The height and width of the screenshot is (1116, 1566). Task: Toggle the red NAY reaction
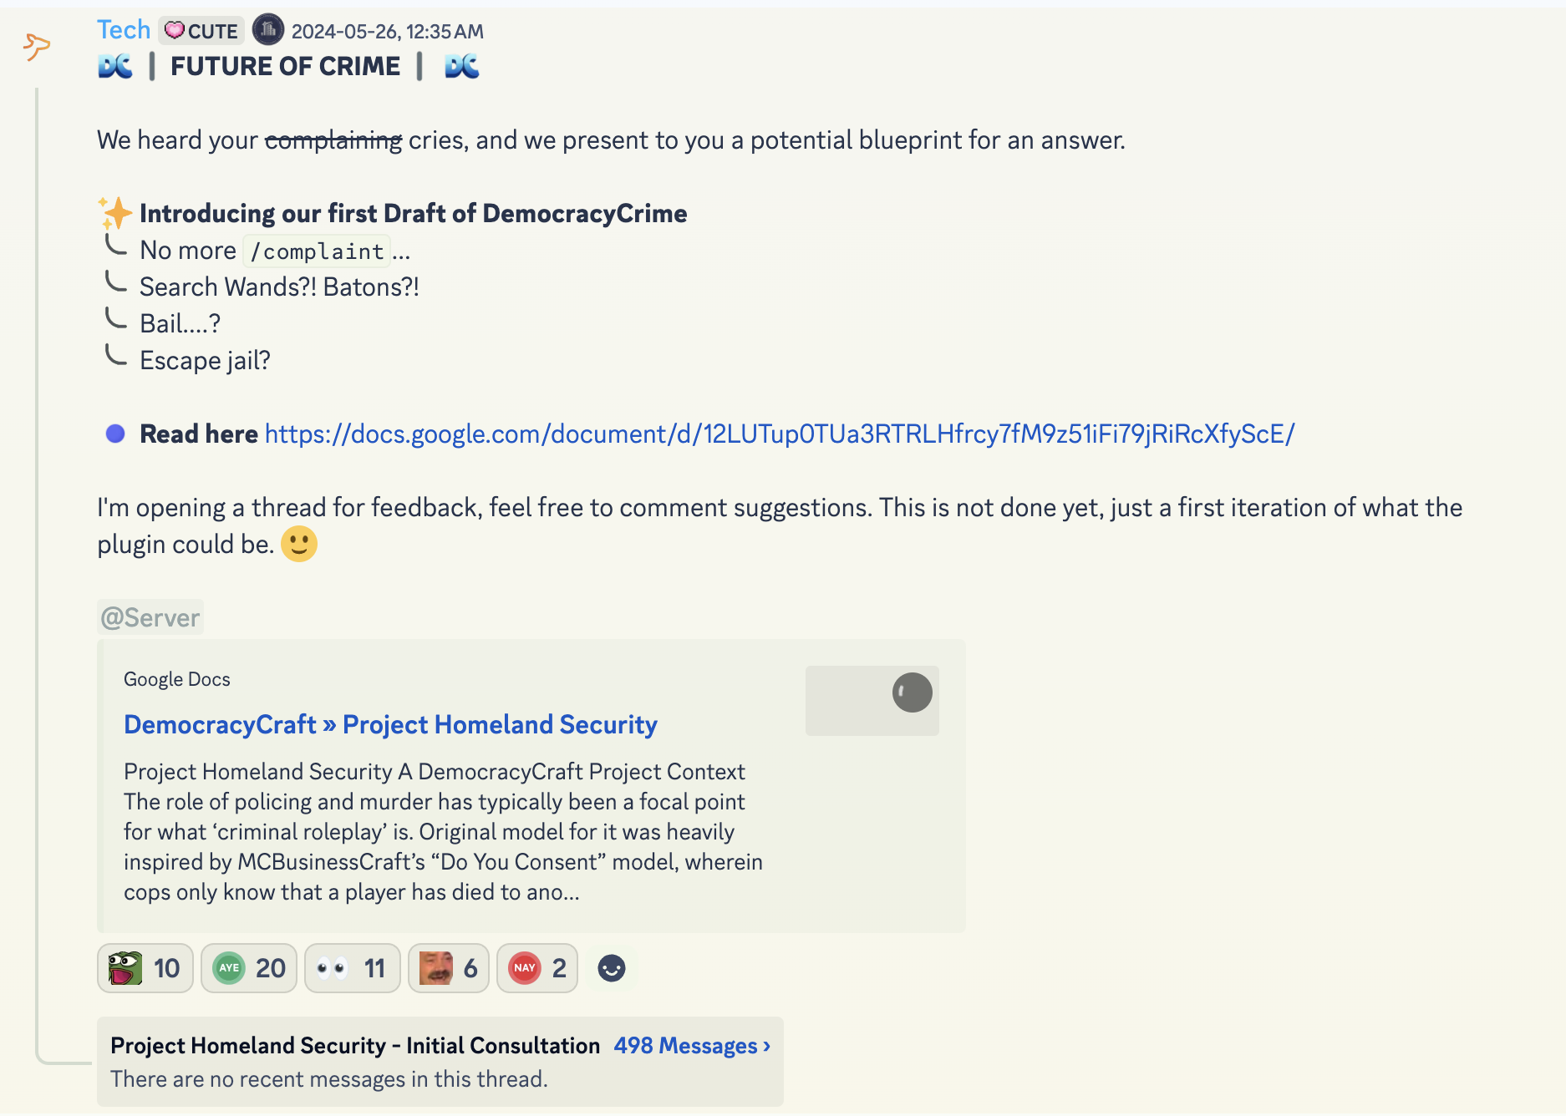point(536,968)
